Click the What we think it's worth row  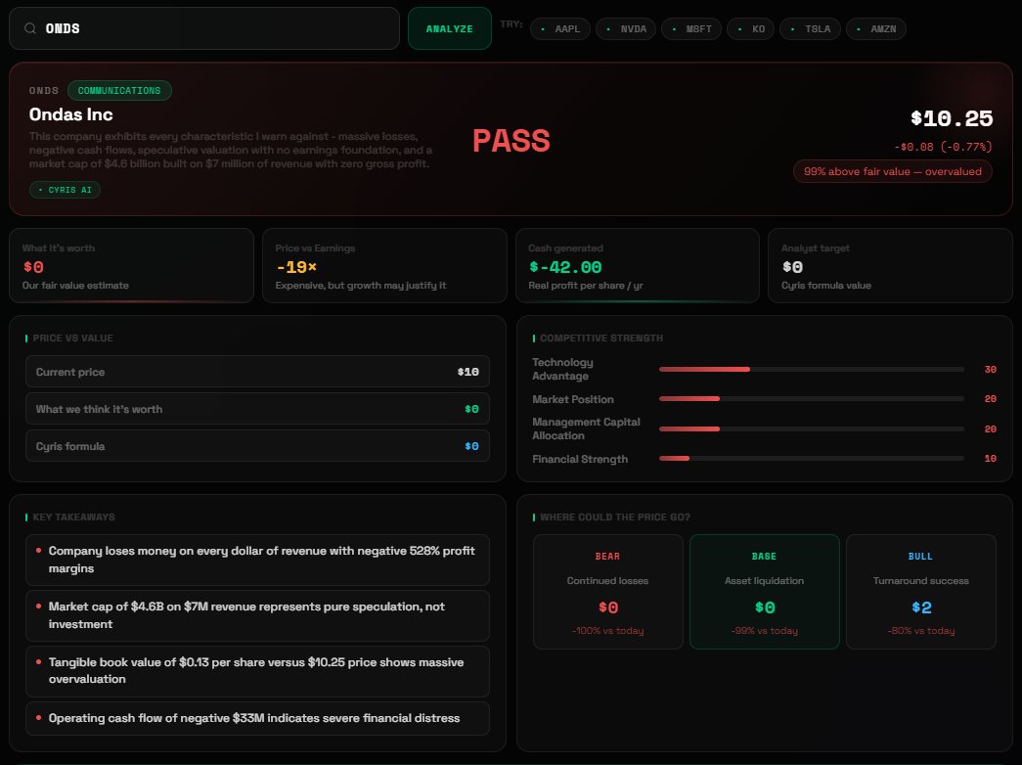pyautogui.click(x=257, y=409)
